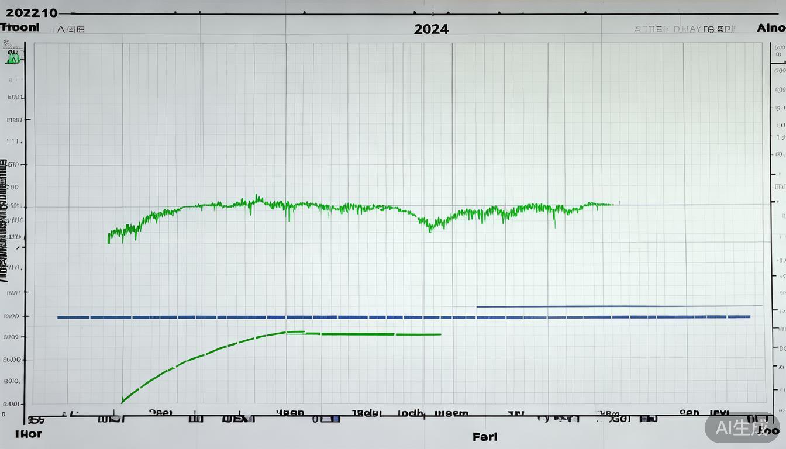
Task: Click the oen label on the bottom axis
Action: 689,412
